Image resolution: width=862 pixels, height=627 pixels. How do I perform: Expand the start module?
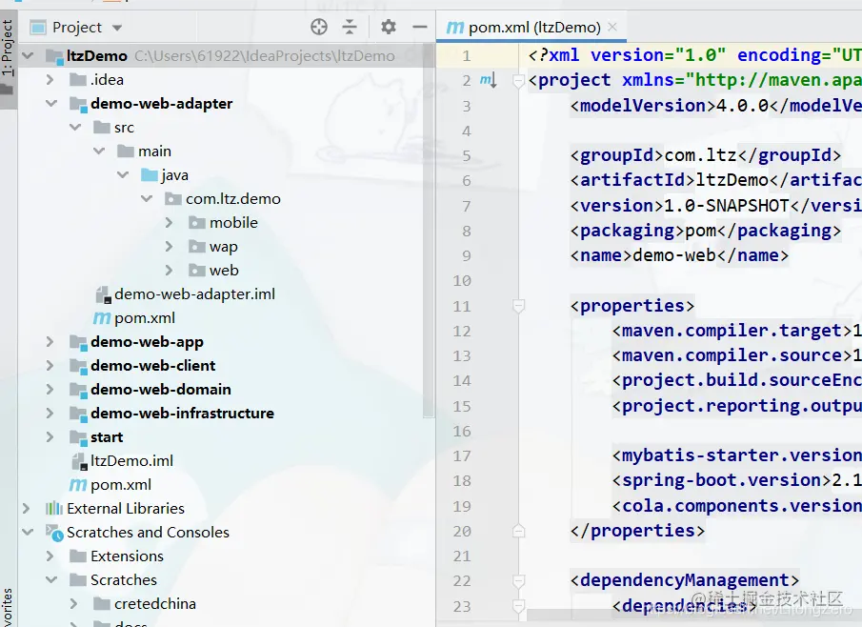50,436
